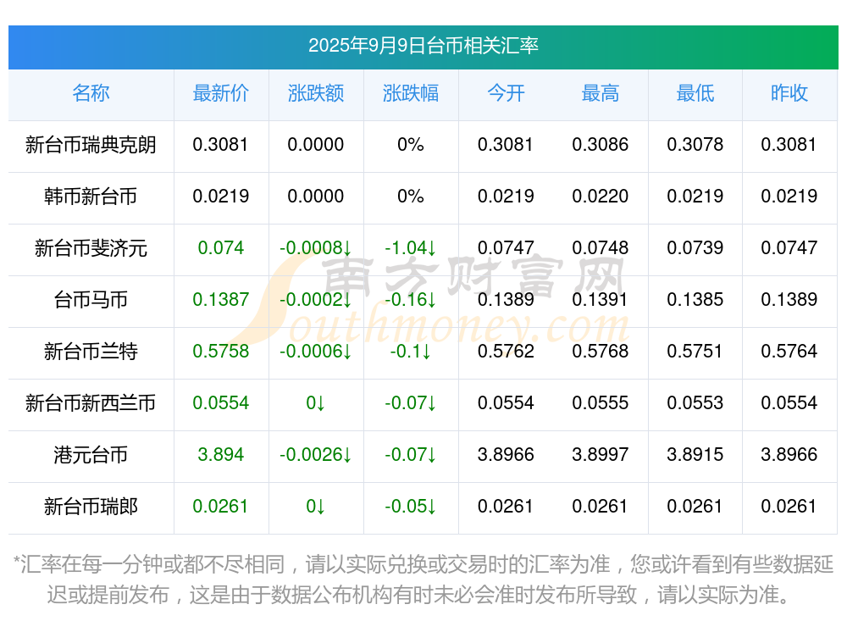The image size is (847, 621).
Task: Click previous close 0.5764 in 兰特 row
Action: coord(789,351)
